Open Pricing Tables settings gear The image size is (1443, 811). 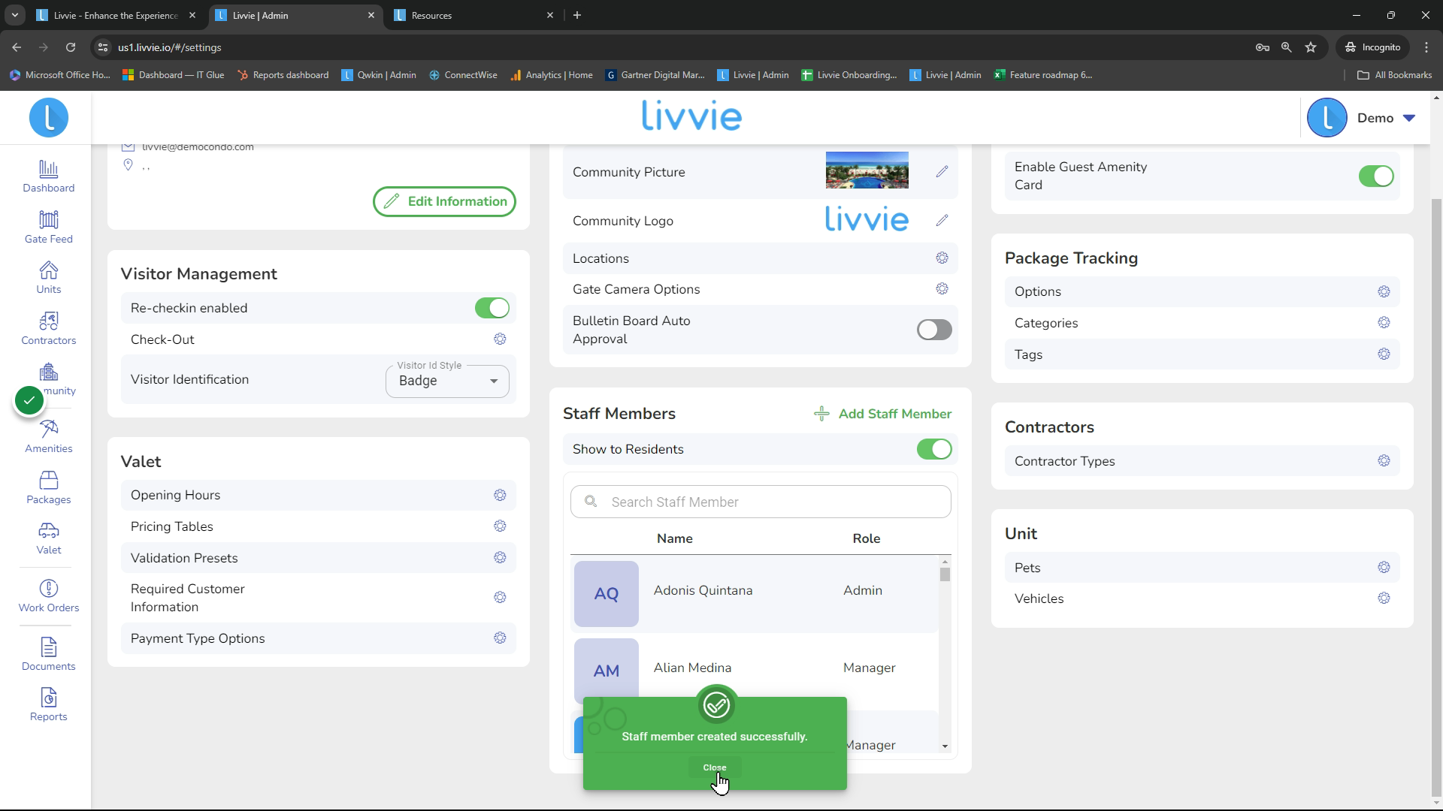500,526
